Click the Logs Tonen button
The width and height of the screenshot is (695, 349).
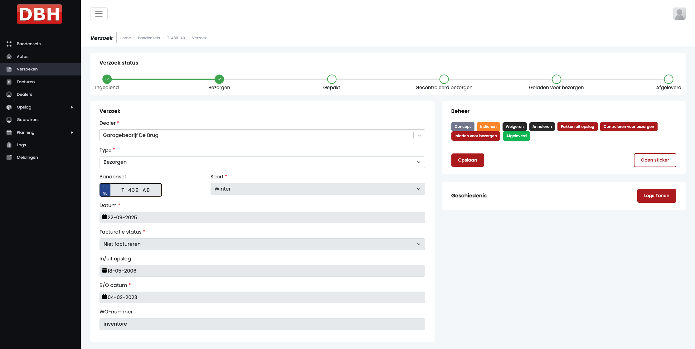point(656,196)
